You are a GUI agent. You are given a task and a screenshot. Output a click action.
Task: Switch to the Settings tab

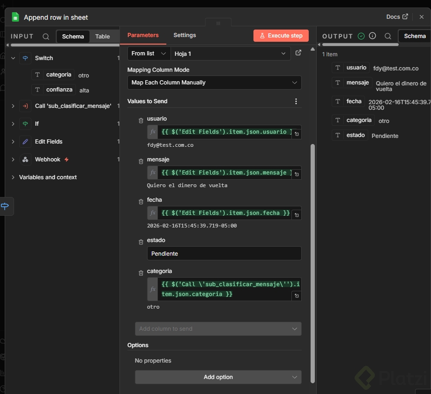pyautogui.click(x=185, y=35)
